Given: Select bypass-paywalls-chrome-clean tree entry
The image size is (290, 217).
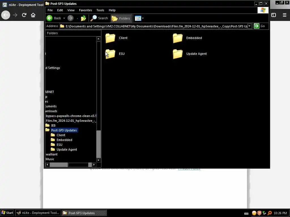Looking at the screenshot, I should tap(71, 116).
